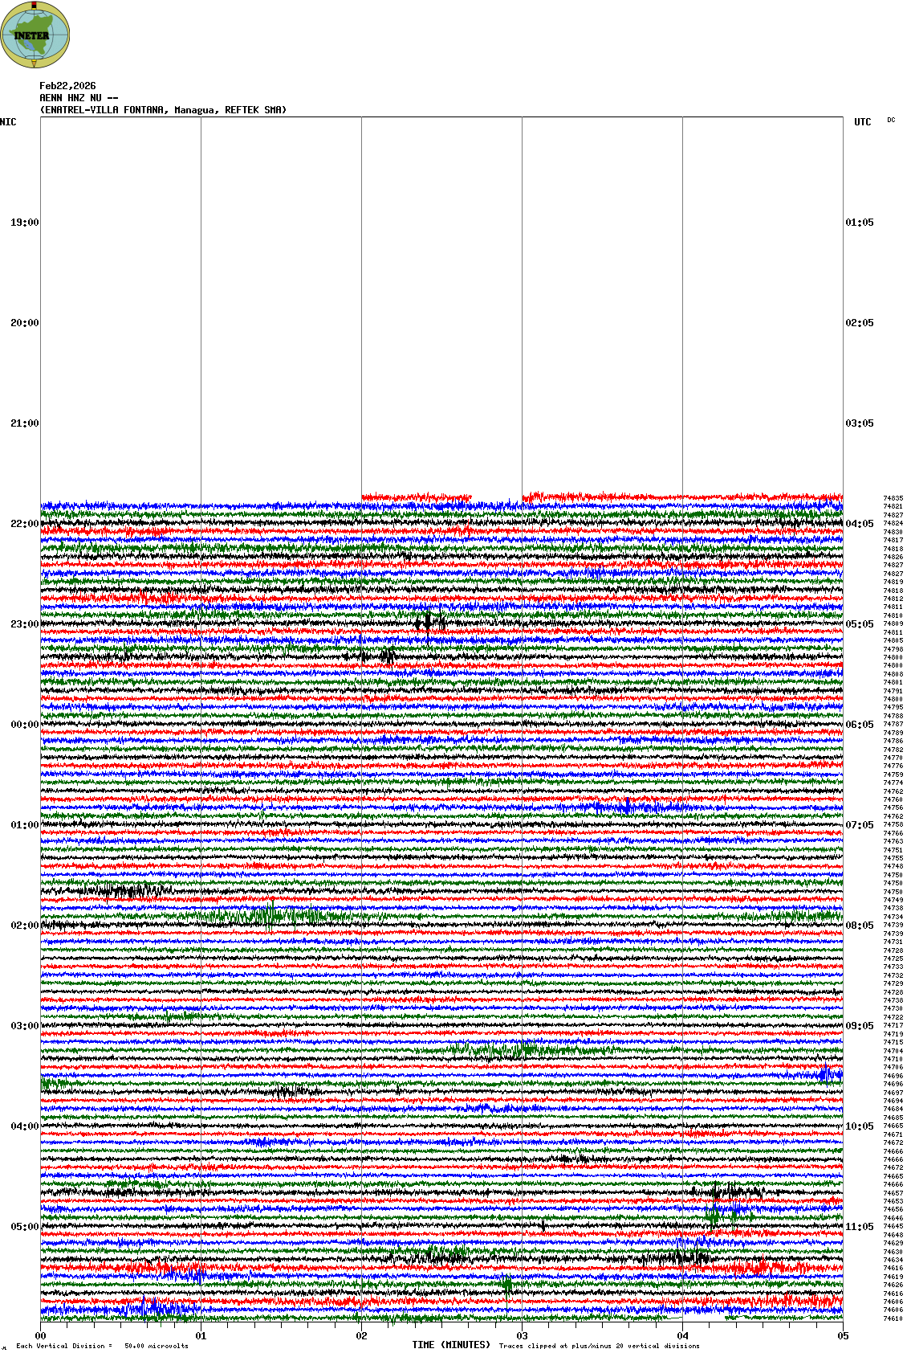Click the 05:00 local time marker
Screen dimensions: 907x1357
24,1227
